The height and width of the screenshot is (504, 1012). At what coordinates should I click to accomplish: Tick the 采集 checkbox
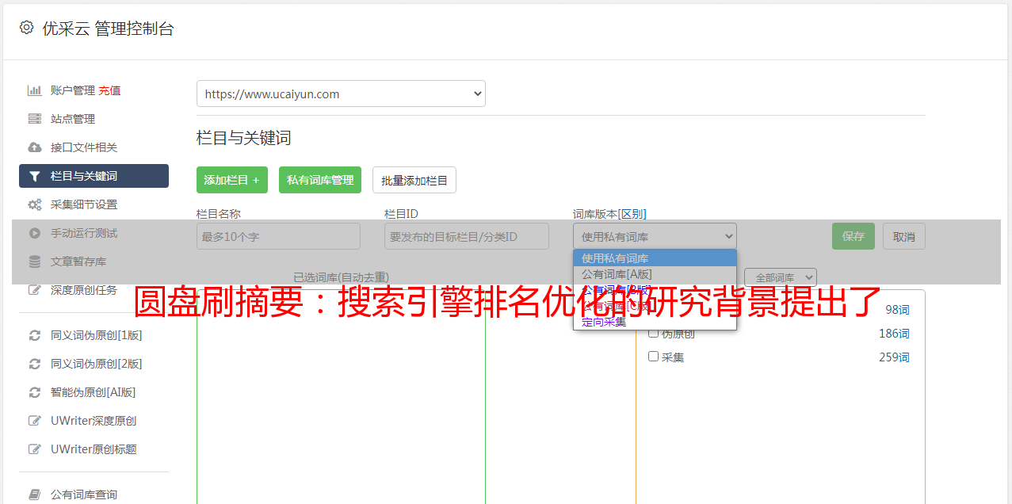click(654, 357)
